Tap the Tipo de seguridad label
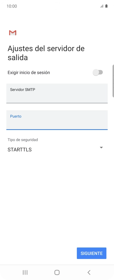The height and width of the screenshot is (280, 114). [23, 140]
